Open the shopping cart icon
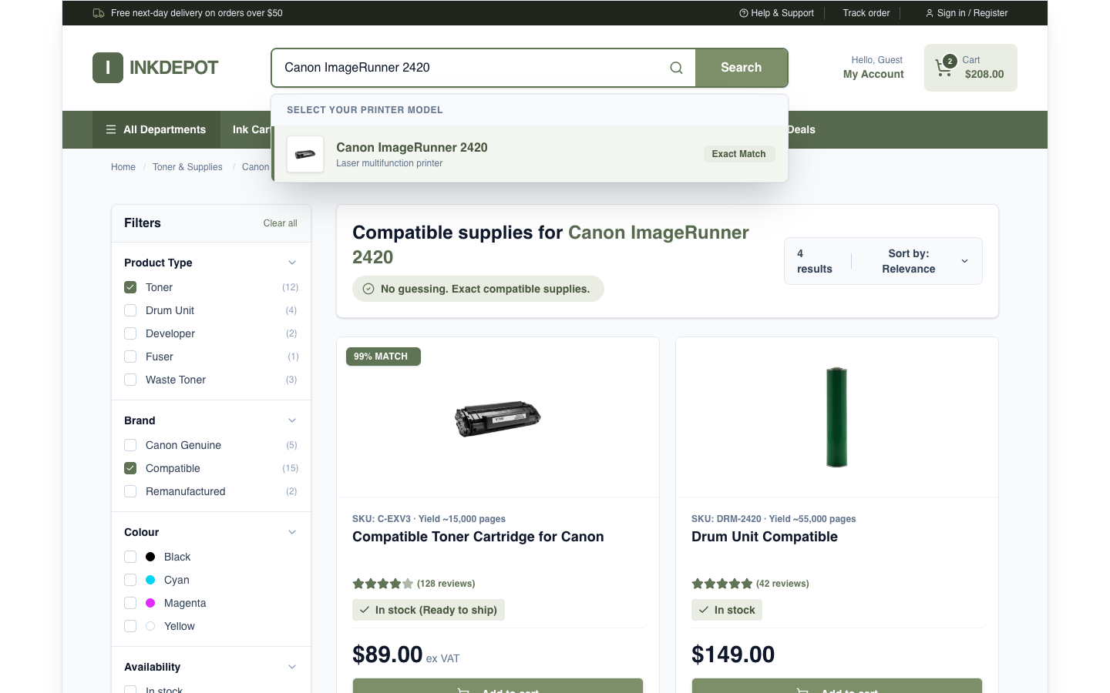The width and height of the screenshot is (1110, 693). coord(943,68)
